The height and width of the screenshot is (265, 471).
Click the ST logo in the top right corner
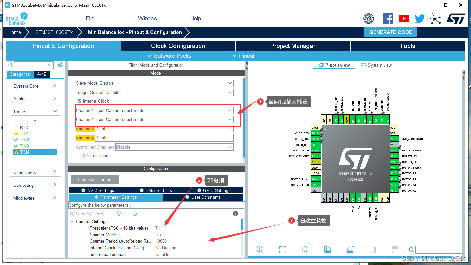click(456, 19)
